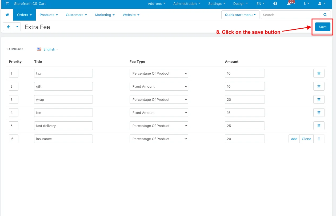Click the priority field with value 1

(x=14, y=73)
